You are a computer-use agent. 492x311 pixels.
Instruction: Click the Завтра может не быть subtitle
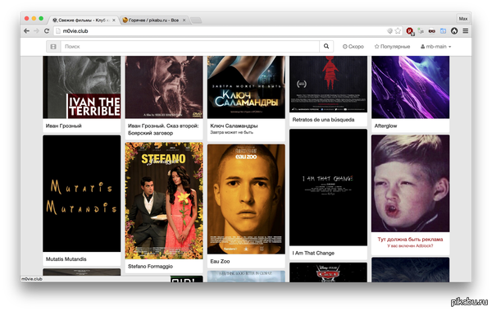(231, 132)
